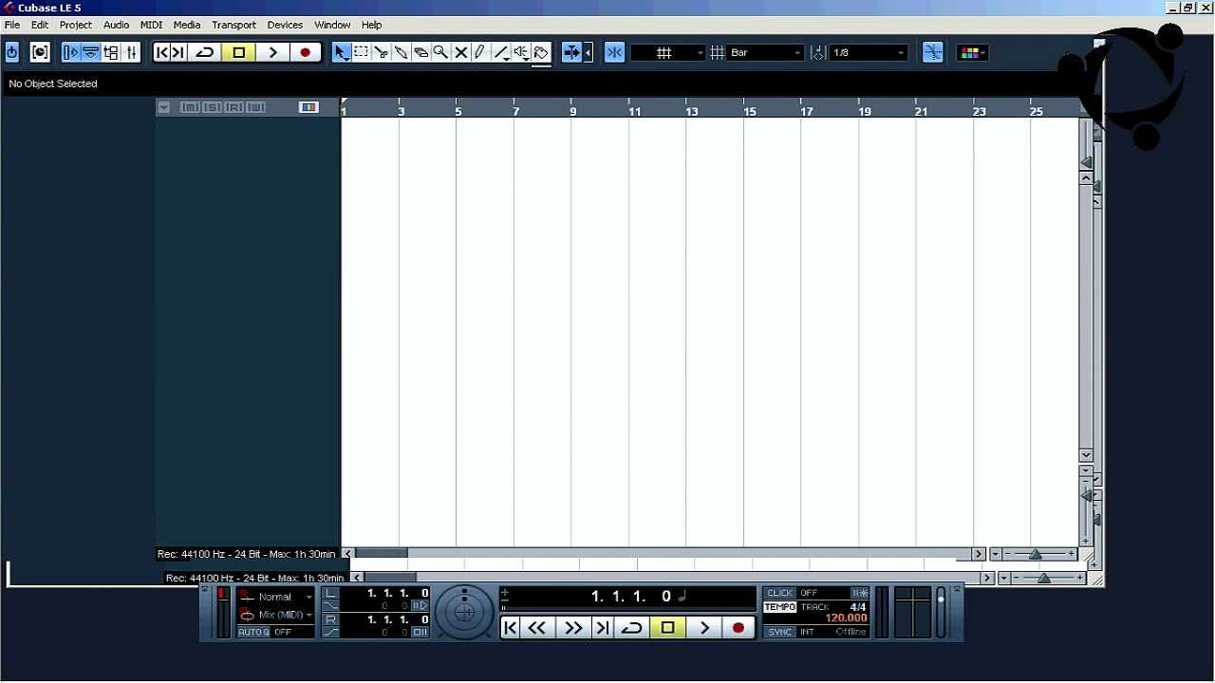
Task: Open the Snap type dropdown
Action: [x=668, y=53]
